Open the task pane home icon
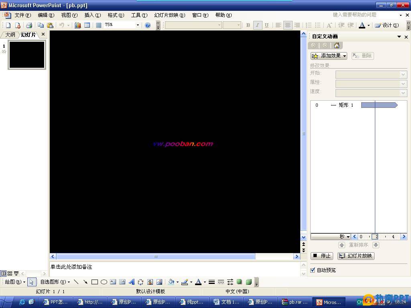 [337, 45]
